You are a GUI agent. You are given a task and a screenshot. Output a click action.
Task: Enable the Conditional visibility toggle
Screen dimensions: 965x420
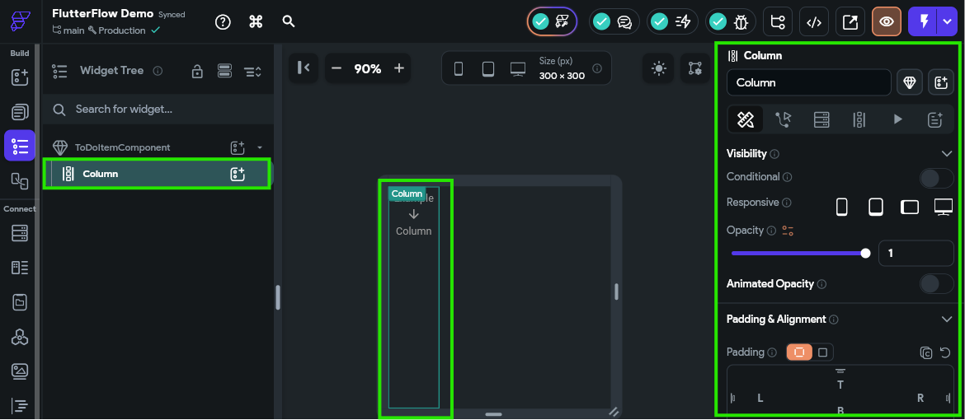936,179
